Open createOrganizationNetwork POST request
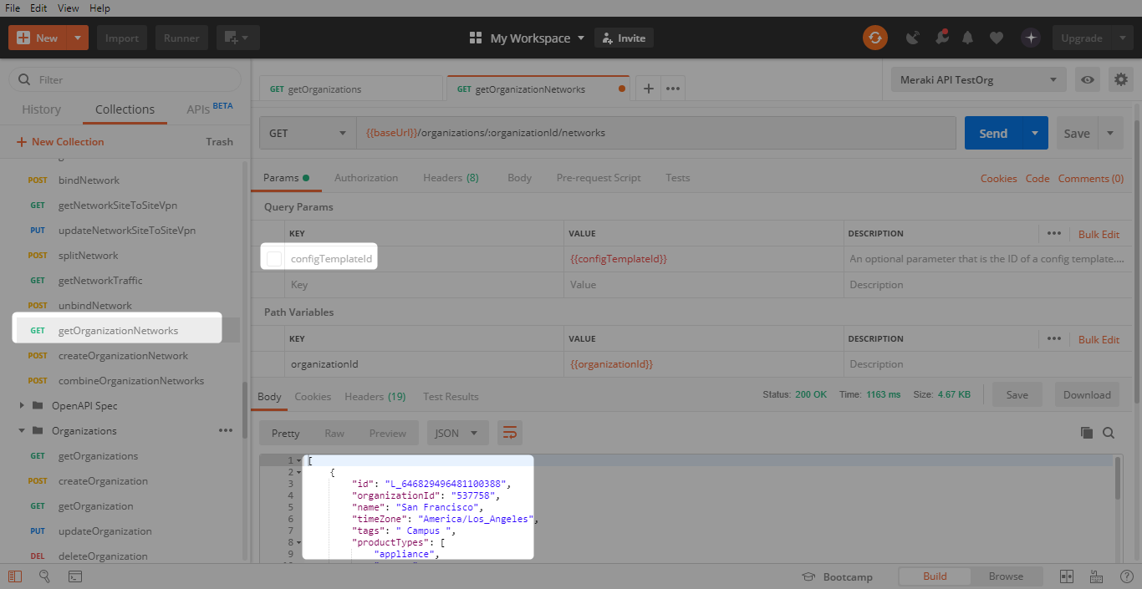 (123, 355)
